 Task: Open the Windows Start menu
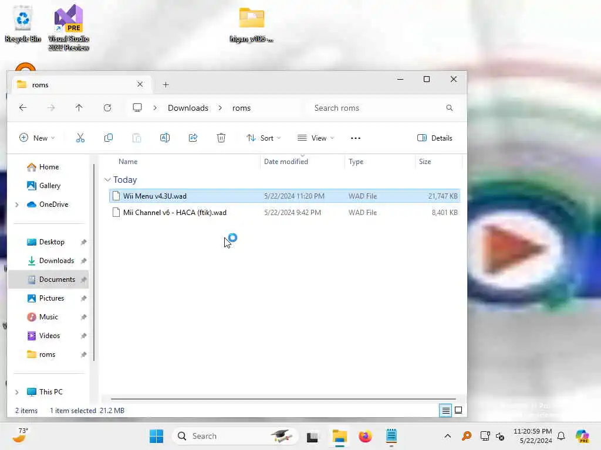coord(156,436)
